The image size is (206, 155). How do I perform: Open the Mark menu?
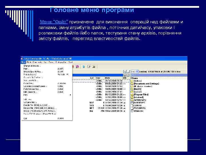coord(29,62)
